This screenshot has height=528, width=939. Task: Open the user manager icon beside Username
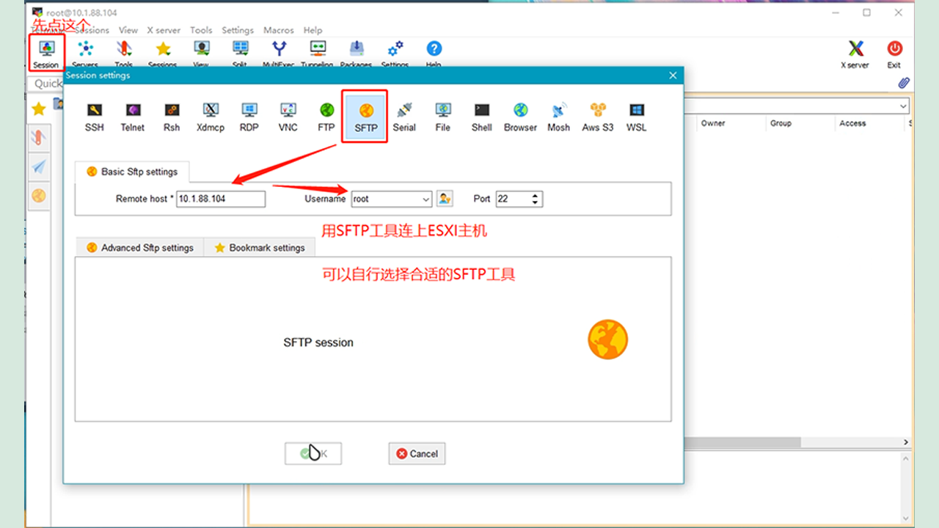coord(445,199)
